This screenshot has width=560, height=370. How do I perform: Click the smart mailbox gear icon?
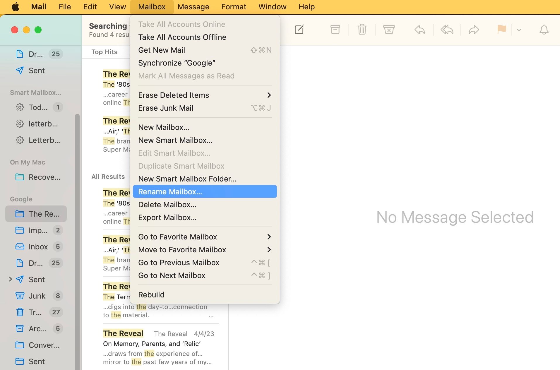(x=19, y=107)
